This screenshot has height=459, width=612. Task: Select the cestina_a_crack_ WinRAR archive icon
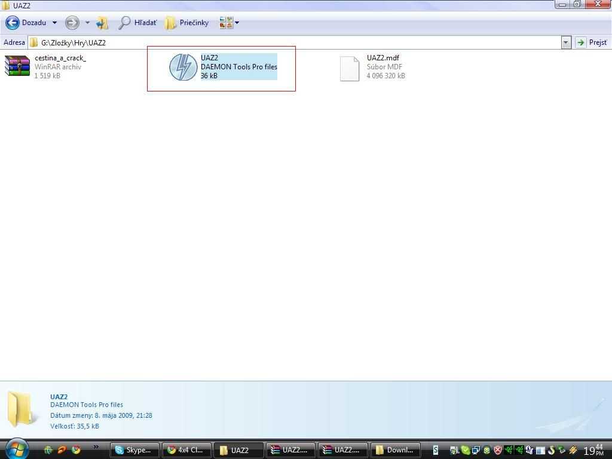coord(17,66)
